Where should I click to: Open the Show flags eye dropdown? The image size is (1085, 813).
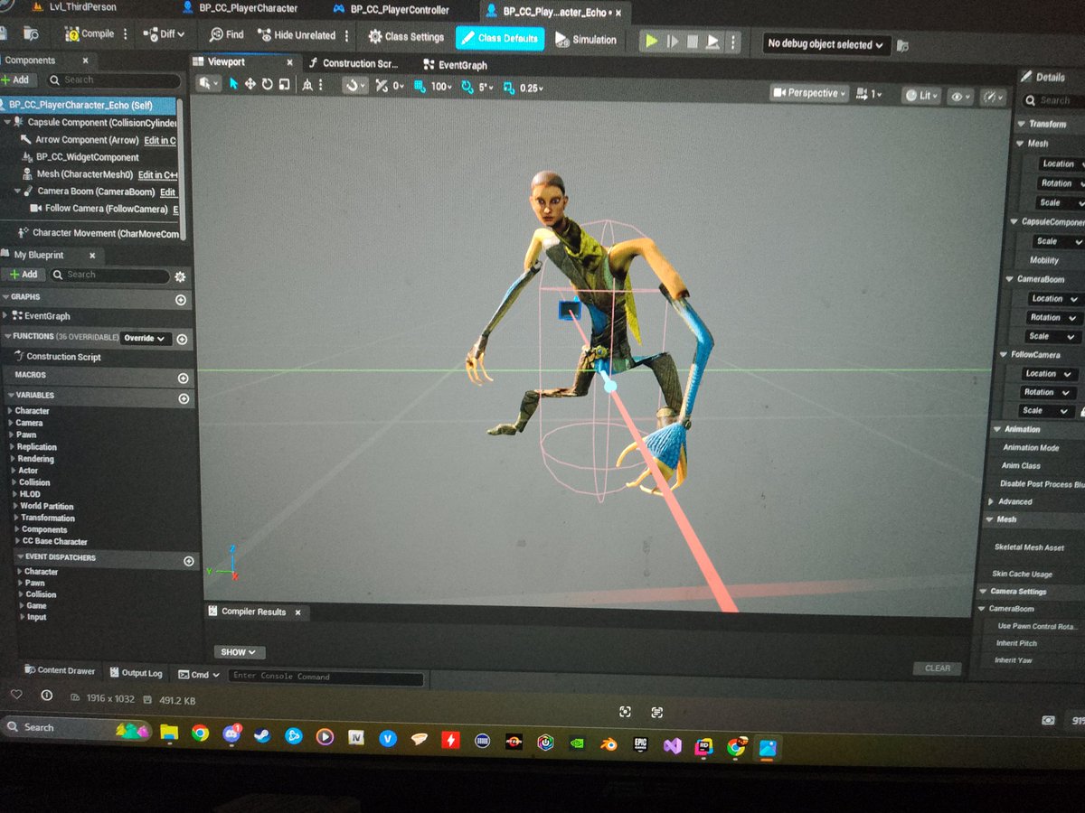pos(960,97)
